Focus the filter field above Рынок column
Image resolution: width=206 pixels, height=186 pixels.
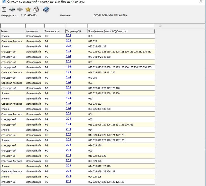pos(13,26)
